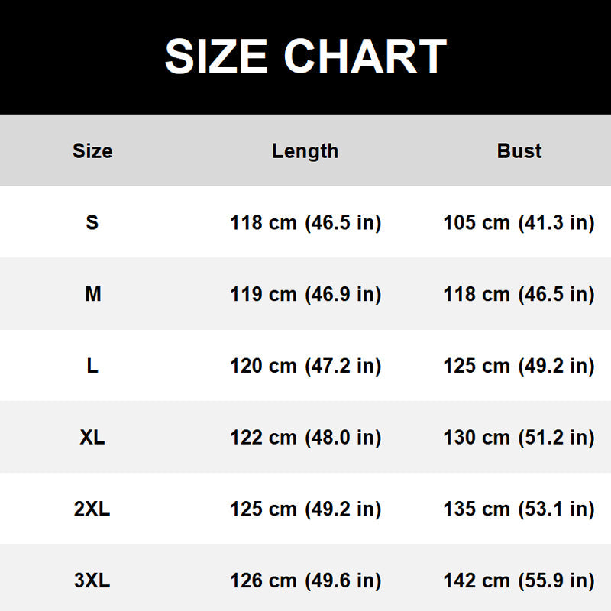Select length 118 cm (46.5 in) for S
611x611 pixels.
[305, 223]
